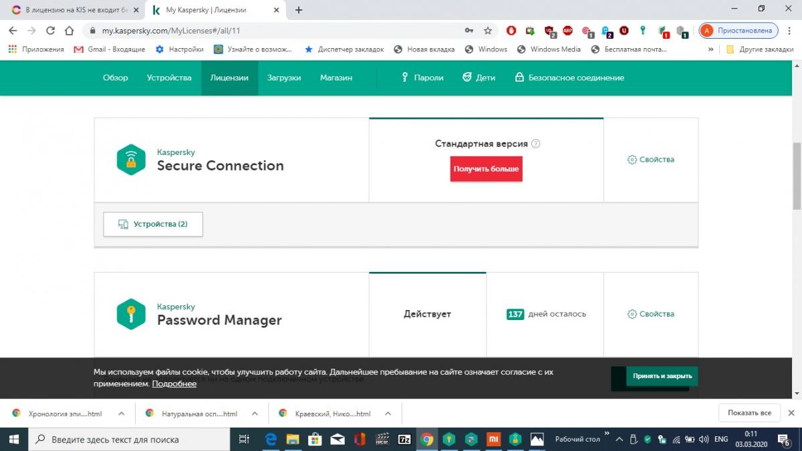Viewport: 802px width, 451px height.
Task: Open the Gmail - Входящие bookmark
Action: pyautogui.click(x=110, y=49)
